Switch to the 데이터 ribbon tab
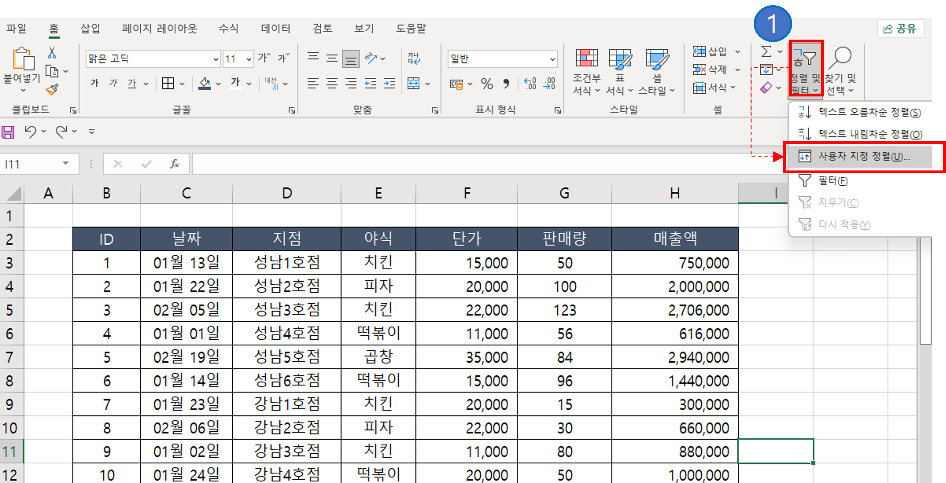 tap(275, 28)
